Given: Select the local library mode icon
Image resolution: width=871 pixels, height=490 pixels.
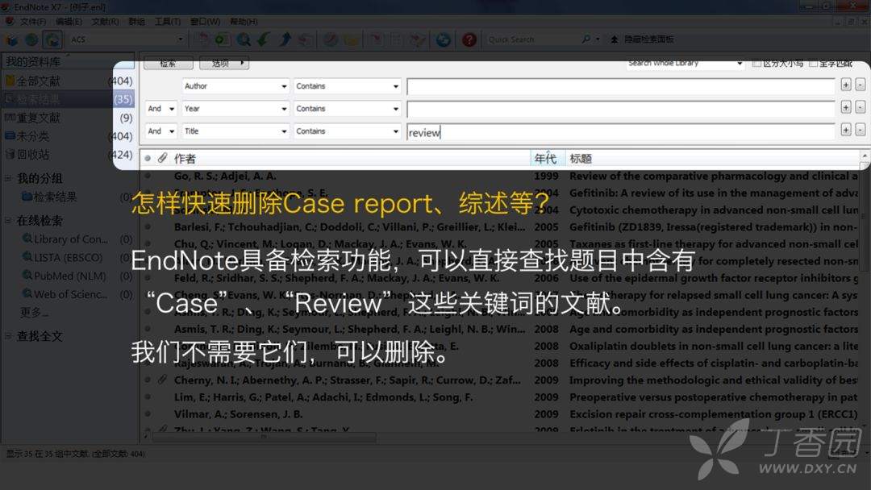Looking at the screenshot, I should pyautogui.click(x=11, y=40).
